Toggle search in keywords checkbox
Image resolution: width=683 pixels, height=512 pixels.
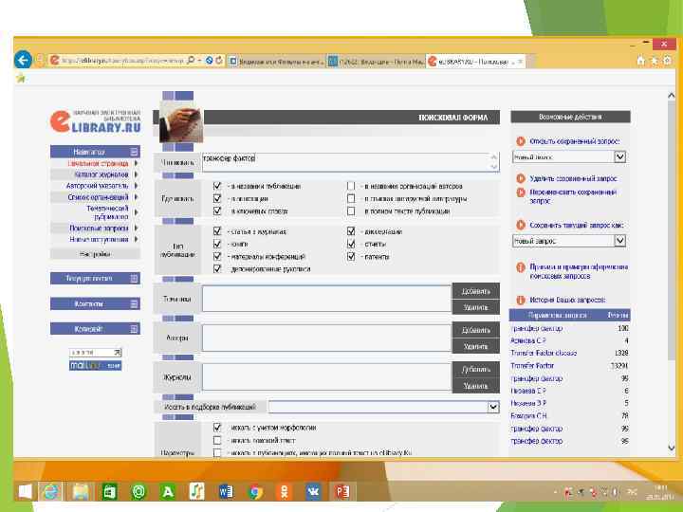pyautogui.click(x=217, y=210)
